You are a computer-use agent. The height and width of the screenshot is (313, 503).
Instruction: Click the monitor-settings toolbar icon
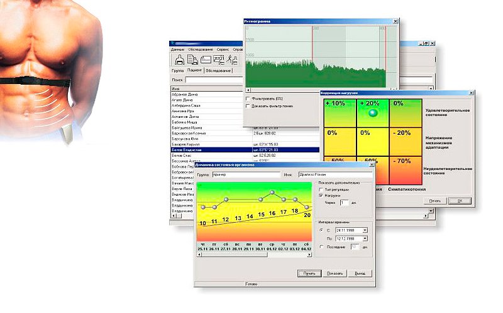tap(218, 60)
